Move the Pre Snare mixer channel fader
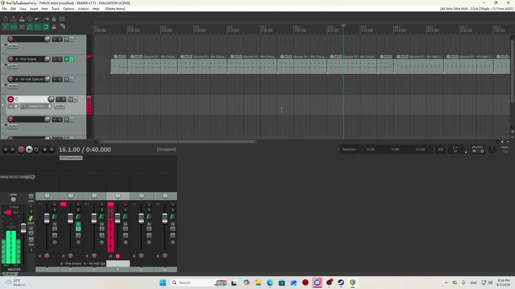 [70, 218]
